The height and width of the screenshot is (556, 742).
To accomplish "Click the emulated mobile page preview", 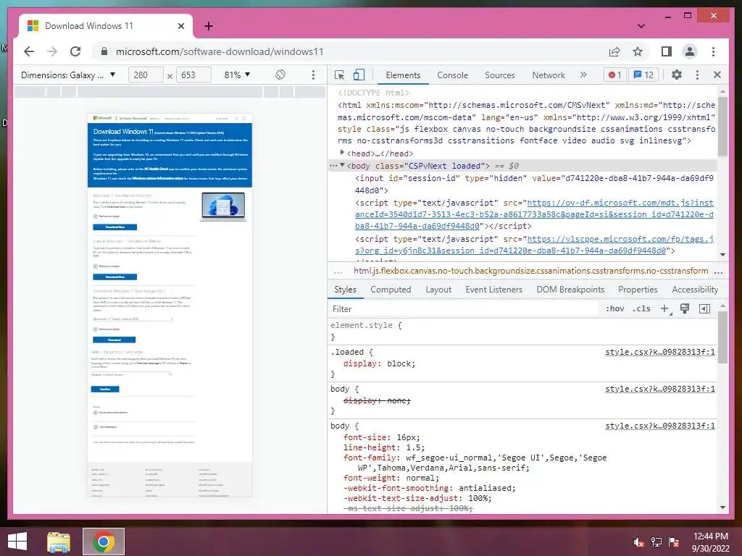I will (170, 306).
